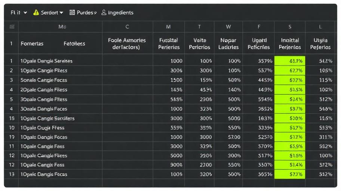Expand the Purdes chevron arrow
This screenshot has width=341, height=191.
click(95, 13)
